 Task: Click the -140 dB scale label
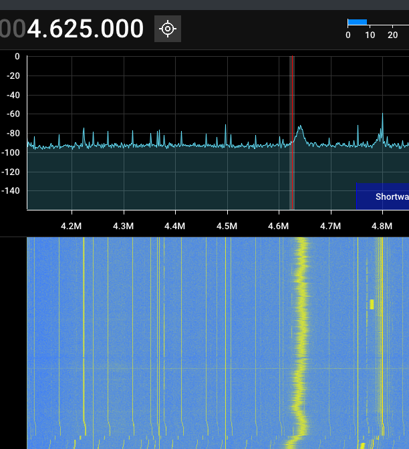(x=11, y=190)
